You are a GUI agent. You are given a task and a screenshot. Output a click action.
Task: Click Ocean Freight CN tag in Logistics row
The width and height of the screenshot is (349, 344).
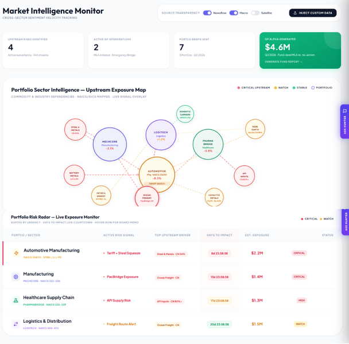coord(168,325)
